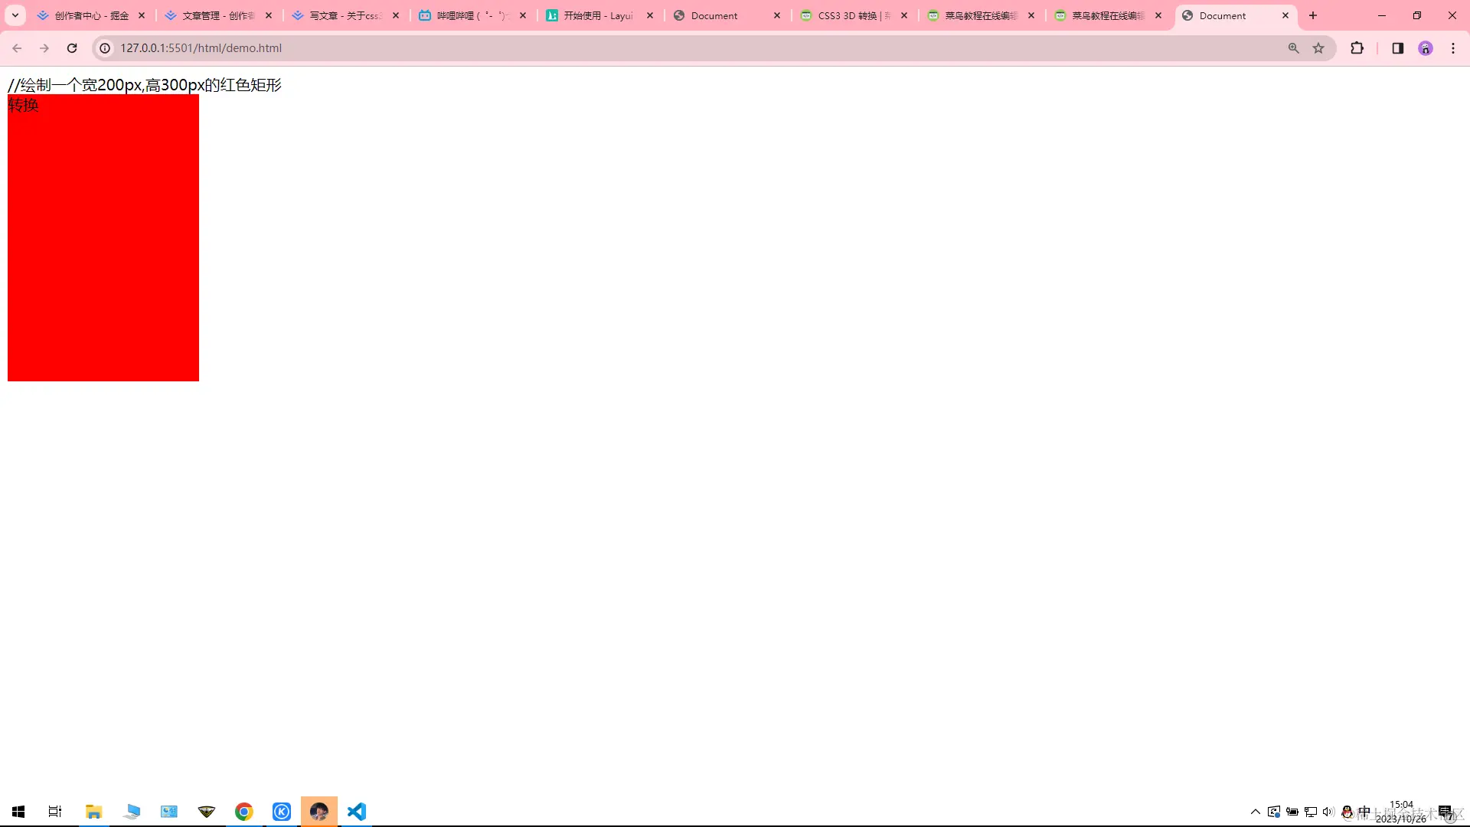Bookmark this page with star icon
This screenshot has width=1470, height=827.
[x=1318, y=48]
